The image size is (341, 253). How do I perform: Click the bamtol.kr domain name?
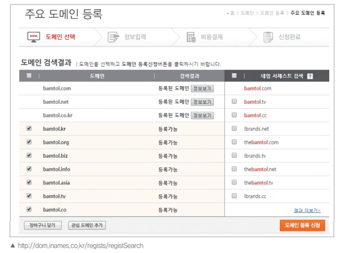click(54, 129)
